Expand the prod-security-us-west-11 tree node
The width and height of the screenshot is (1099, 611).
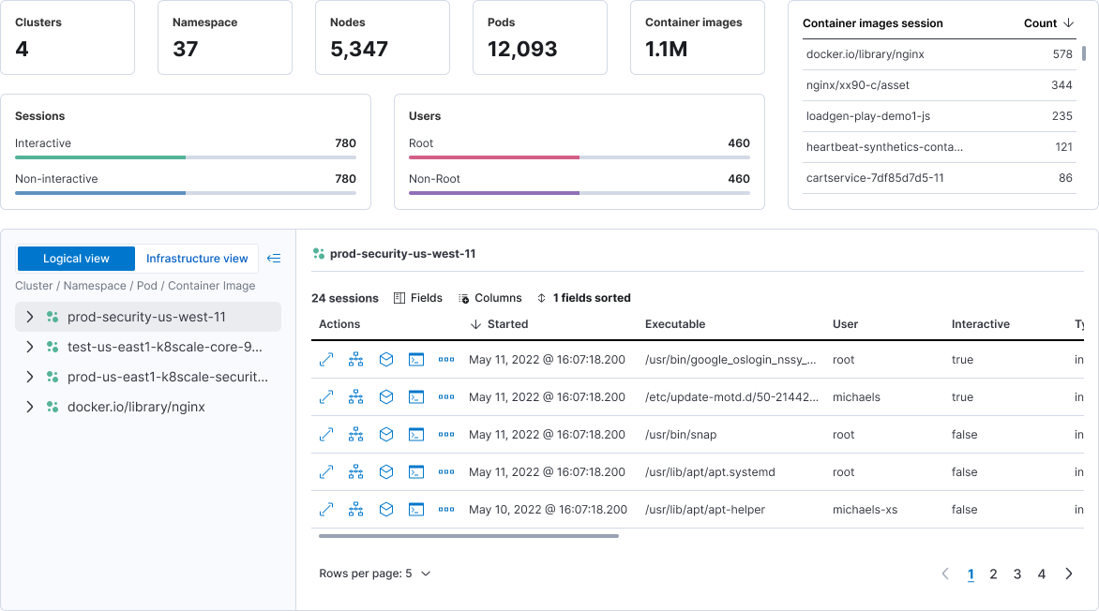point(30,317)
